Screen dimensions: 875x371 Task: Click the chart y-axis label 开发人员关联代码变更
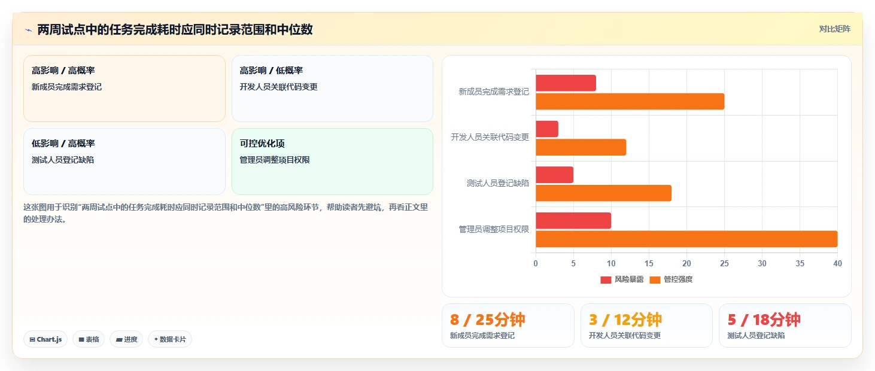point(490,138)
